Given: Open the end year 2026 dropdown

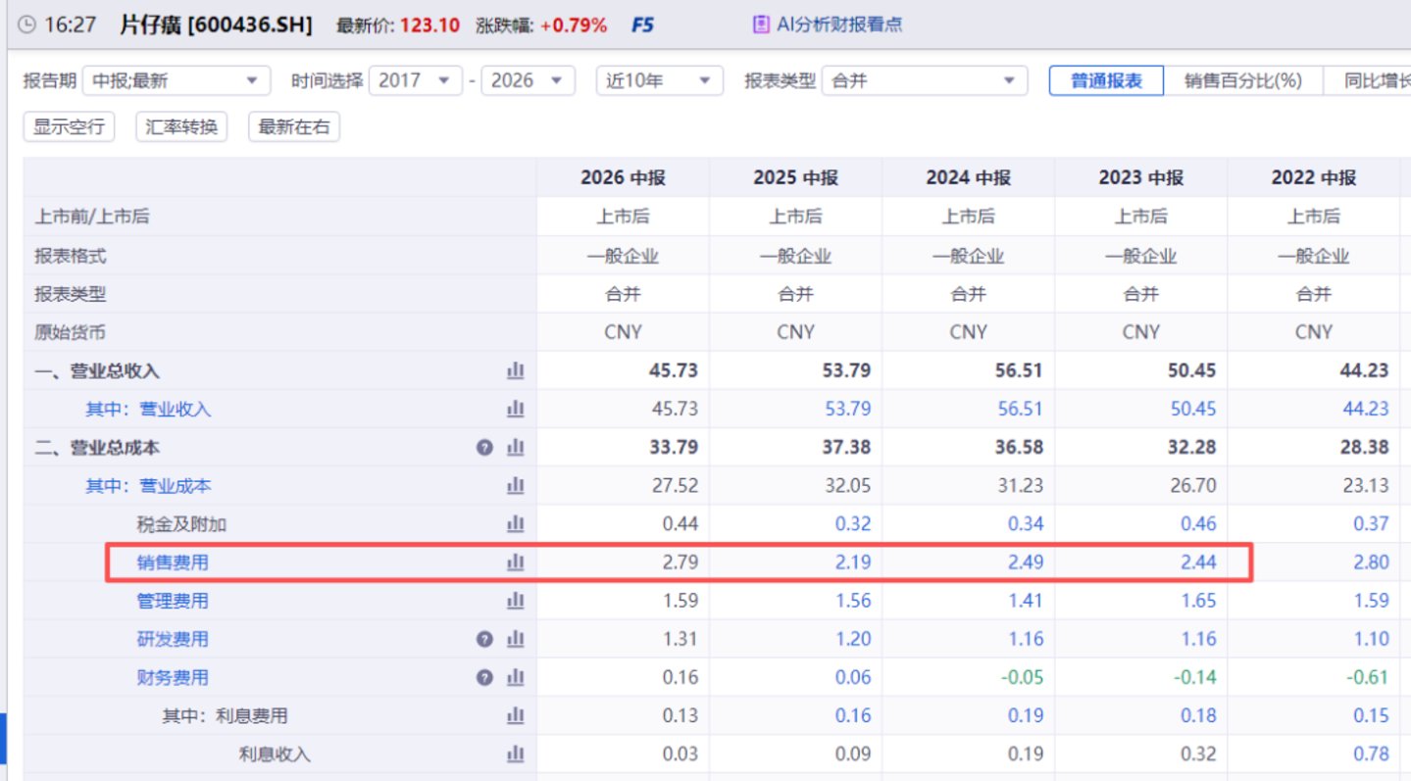Looking at the screenshot, I should [x=529, y=80].
